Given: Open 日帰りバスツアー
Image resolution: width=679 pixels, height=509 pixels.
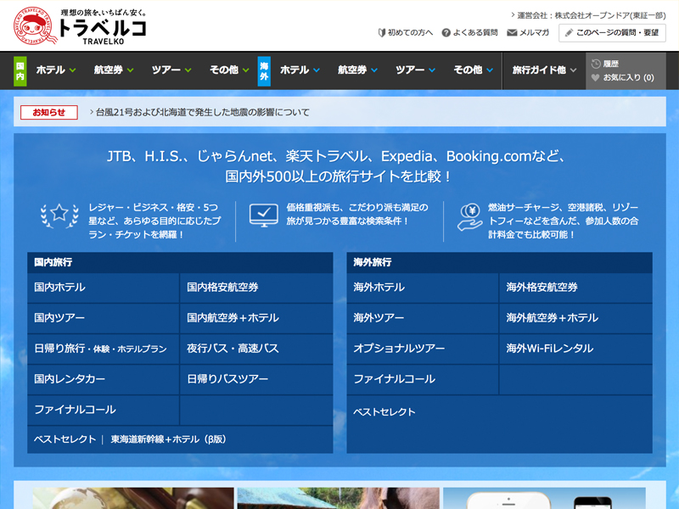Looking at the screenshot, I should pyautogui.click(x=256, y=379).
